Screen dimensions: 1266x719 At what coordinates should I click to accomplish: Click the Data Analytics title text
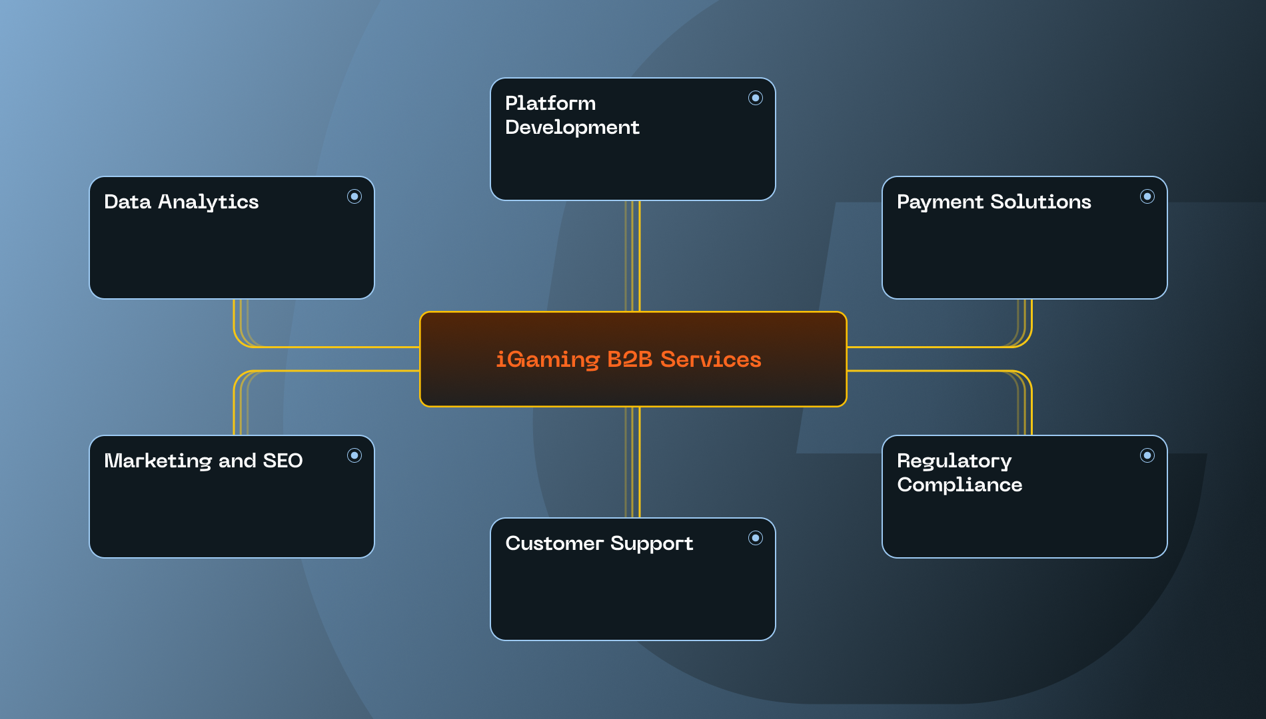[181, 202]
